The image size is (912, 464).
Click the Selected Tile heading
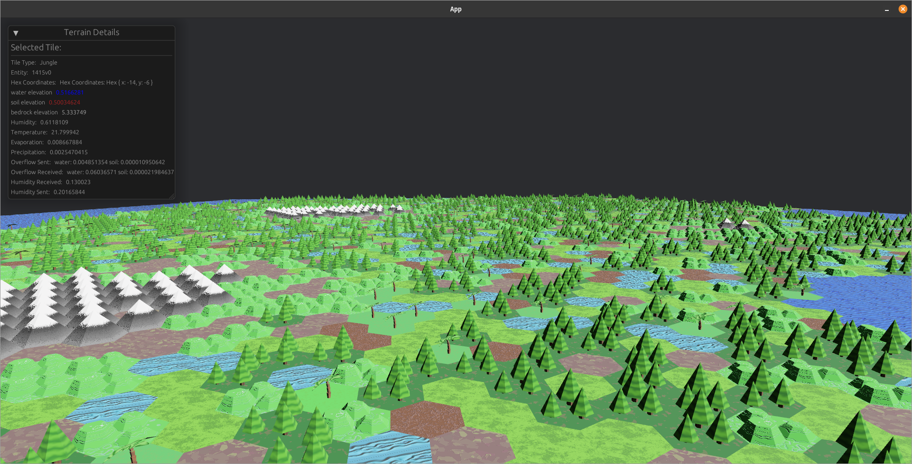36,47
